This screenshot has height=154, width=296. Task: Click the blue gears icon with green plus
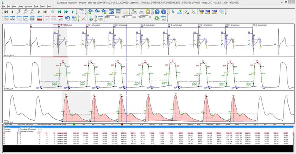coord(91,12)
